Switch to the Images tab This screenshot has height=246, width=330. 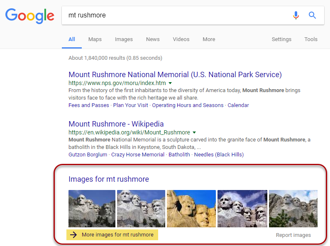[124, 39]
